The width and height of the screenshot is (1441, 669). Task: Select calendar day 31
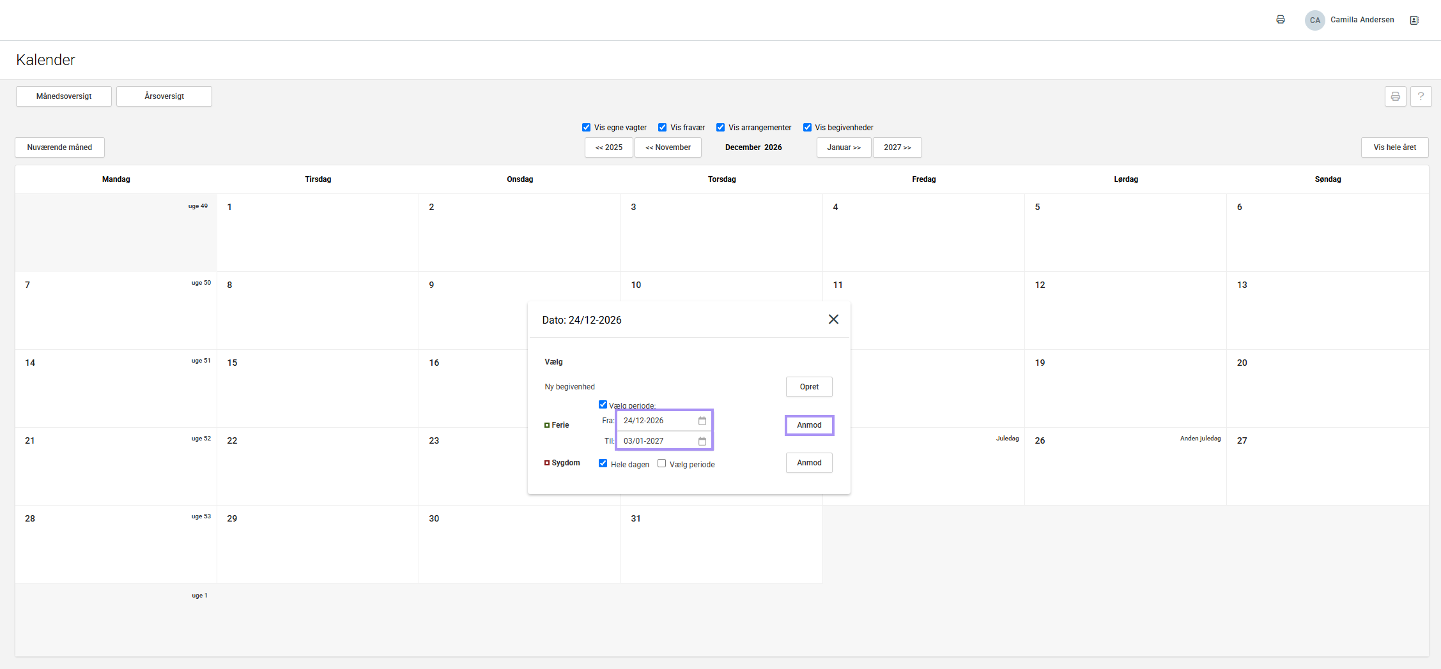pos(721,544)
